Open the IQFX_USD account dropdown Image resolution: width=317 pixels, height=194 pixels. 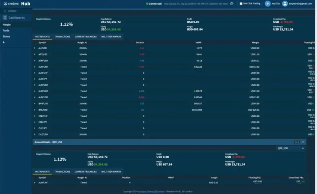coord(291,148)
